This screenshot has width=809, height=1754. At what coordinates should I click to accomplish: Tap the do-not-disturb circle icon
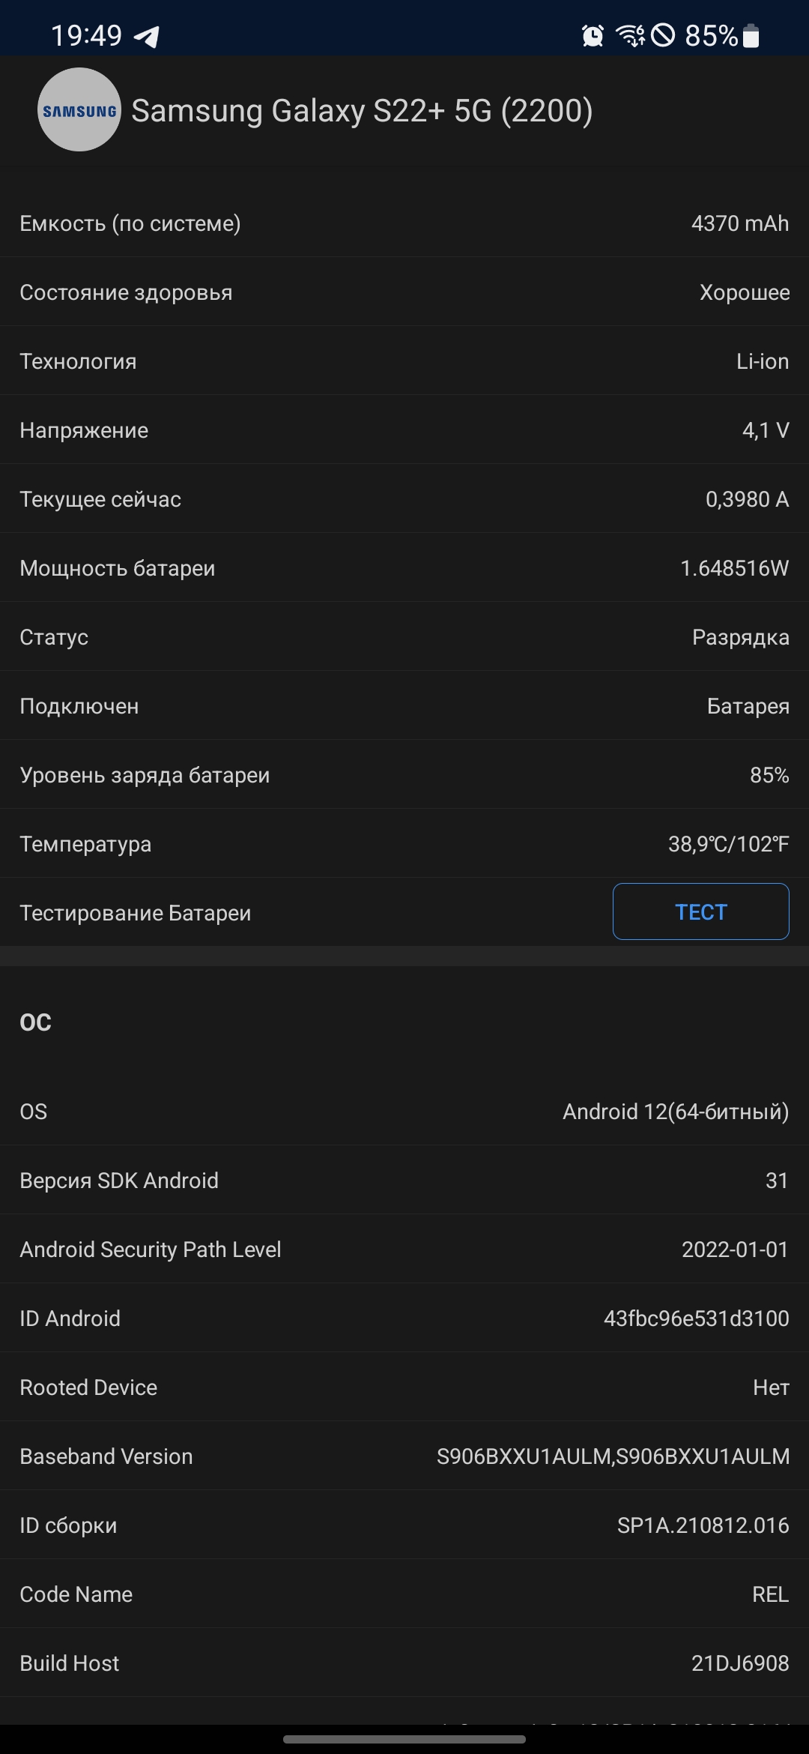663,35
